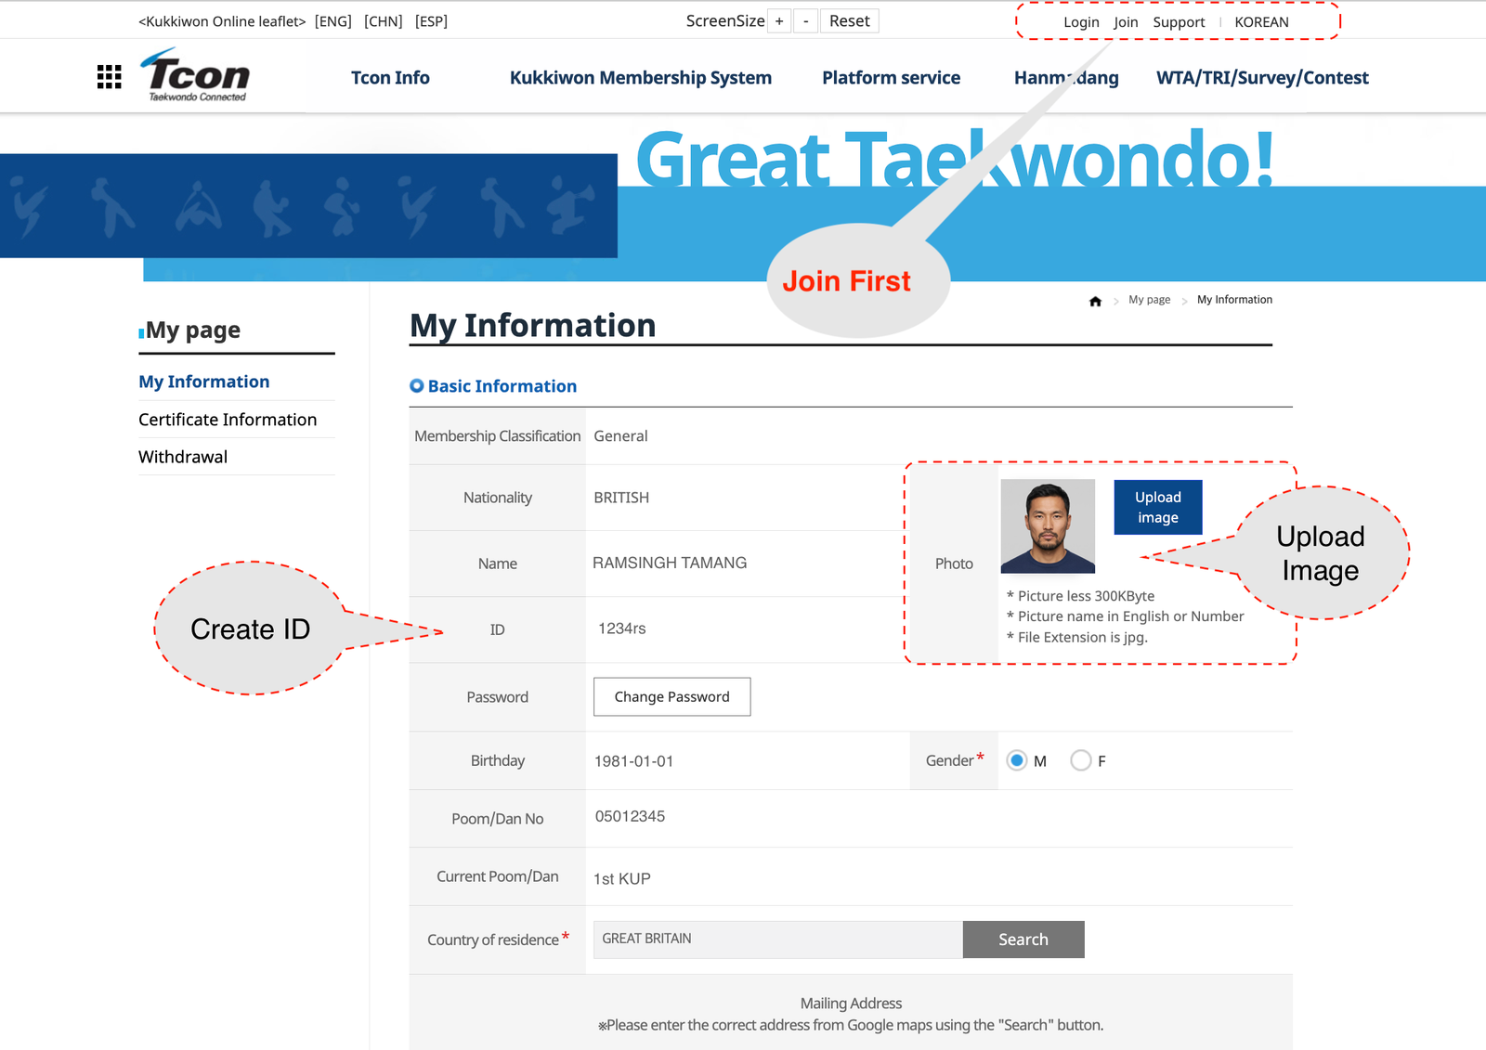Open Withdrawal in the sidebar

[183, 457]
